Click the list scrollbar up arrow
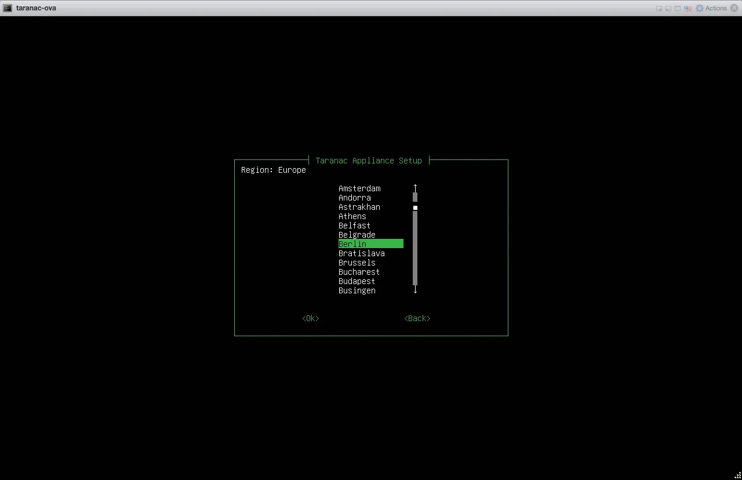The height and width of the screenshot is (480, 742). click(415, 188)
